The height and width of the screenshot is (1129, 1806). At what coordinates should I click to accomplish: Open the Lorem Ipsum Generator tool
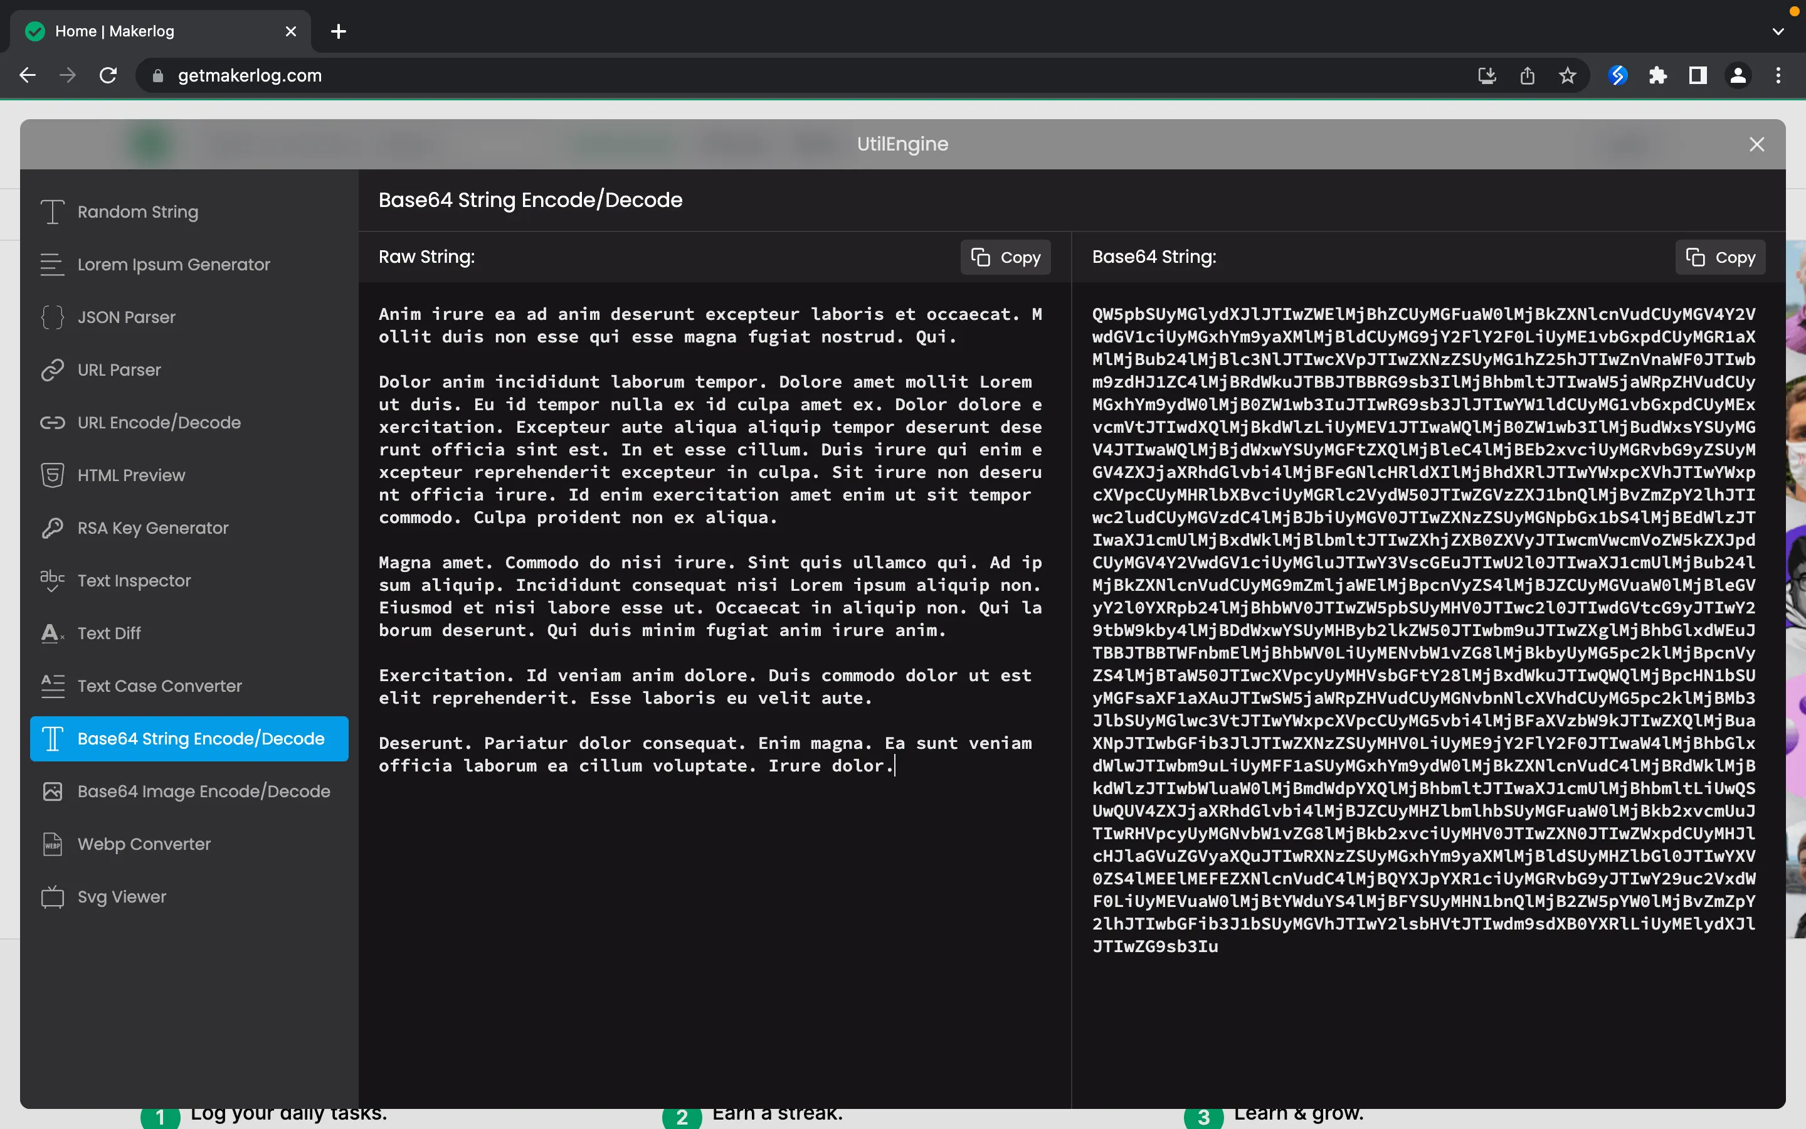pyautogui.click(x=173, y=264)
